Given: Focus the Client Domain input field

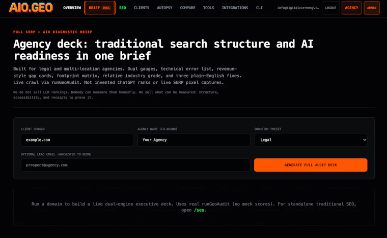Looking at the screenshot, I should coord(77,140).
